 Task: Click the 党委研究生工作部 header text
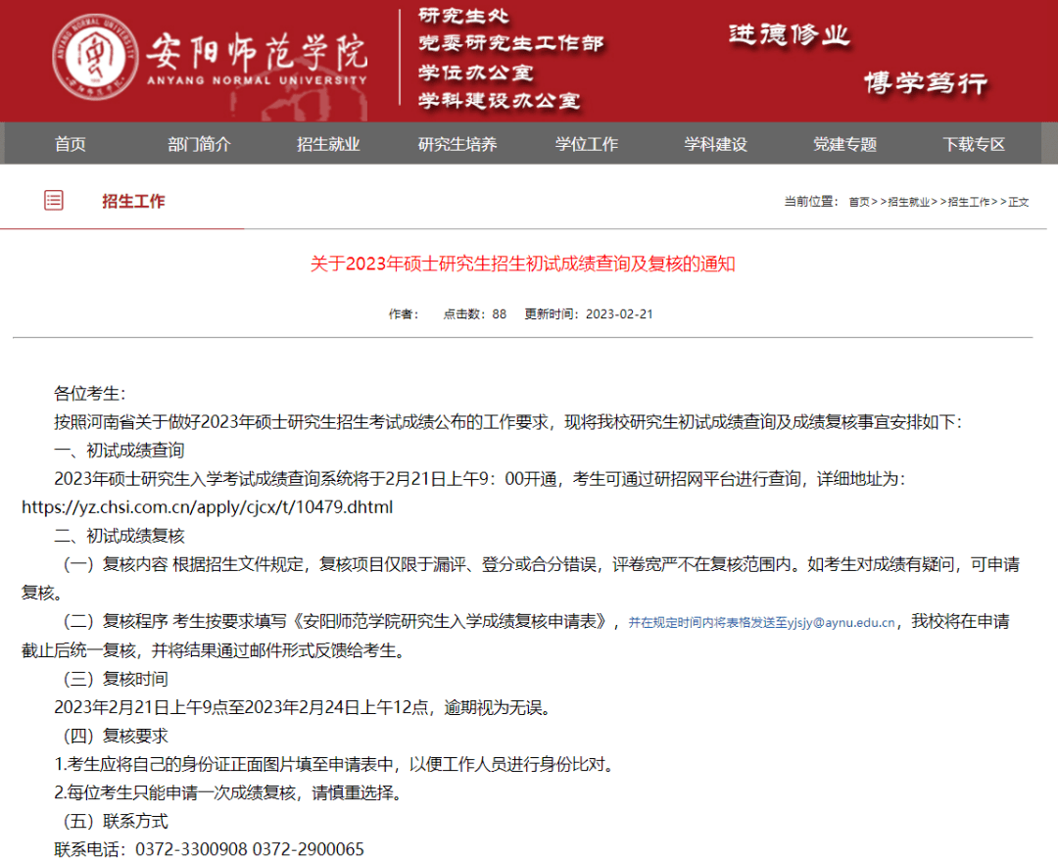coord(510,44)
